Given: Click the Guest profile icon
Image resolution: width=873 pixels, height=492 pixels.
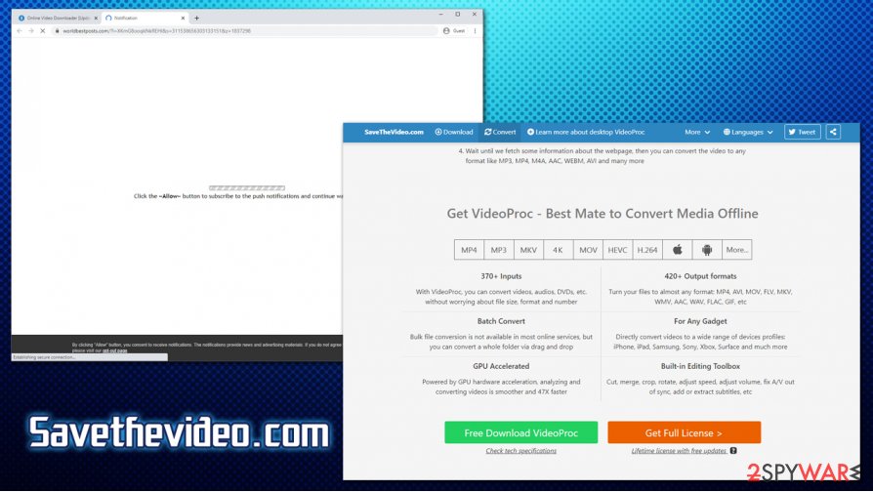Looking at the screenshot, I should coord(446,31).
